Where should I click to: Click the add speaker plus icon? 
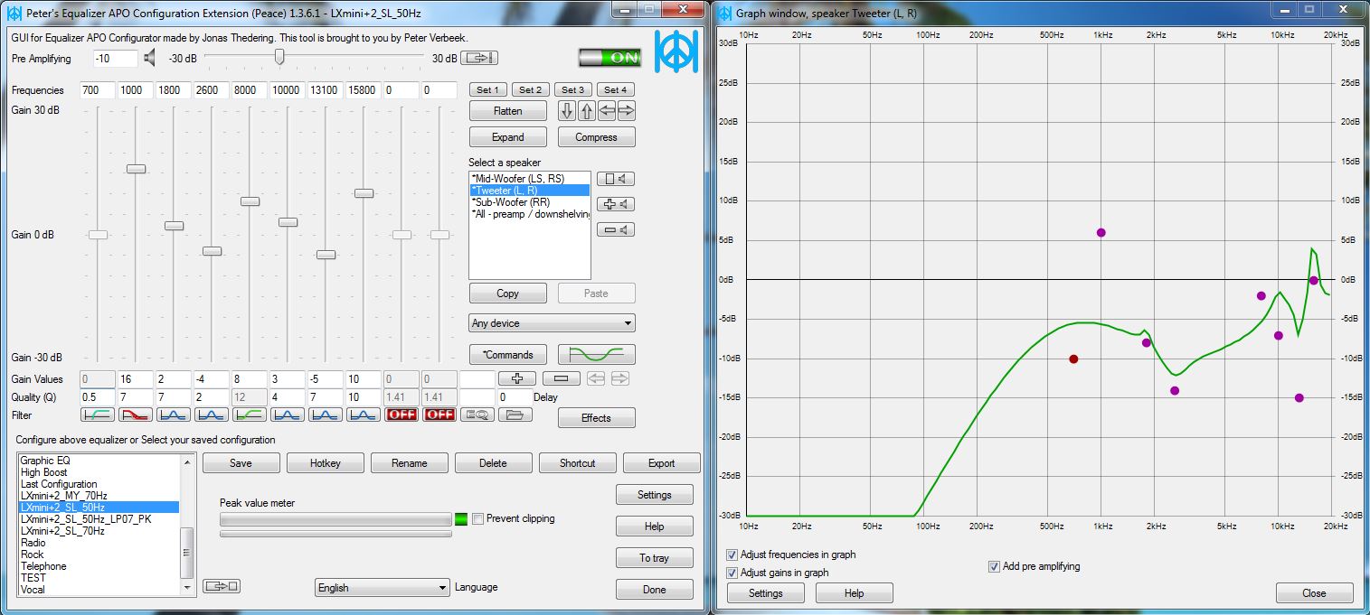(616, 204)
